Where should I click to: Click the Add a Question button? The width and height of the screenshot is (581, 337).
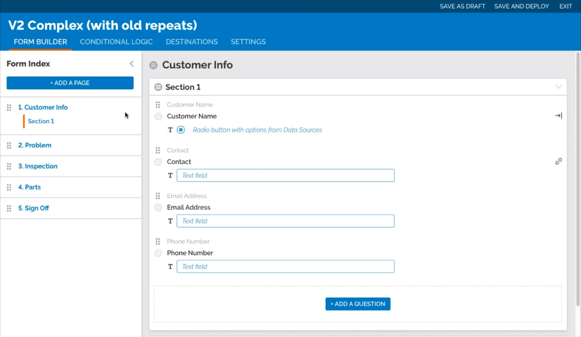click(x=358, y=304)
